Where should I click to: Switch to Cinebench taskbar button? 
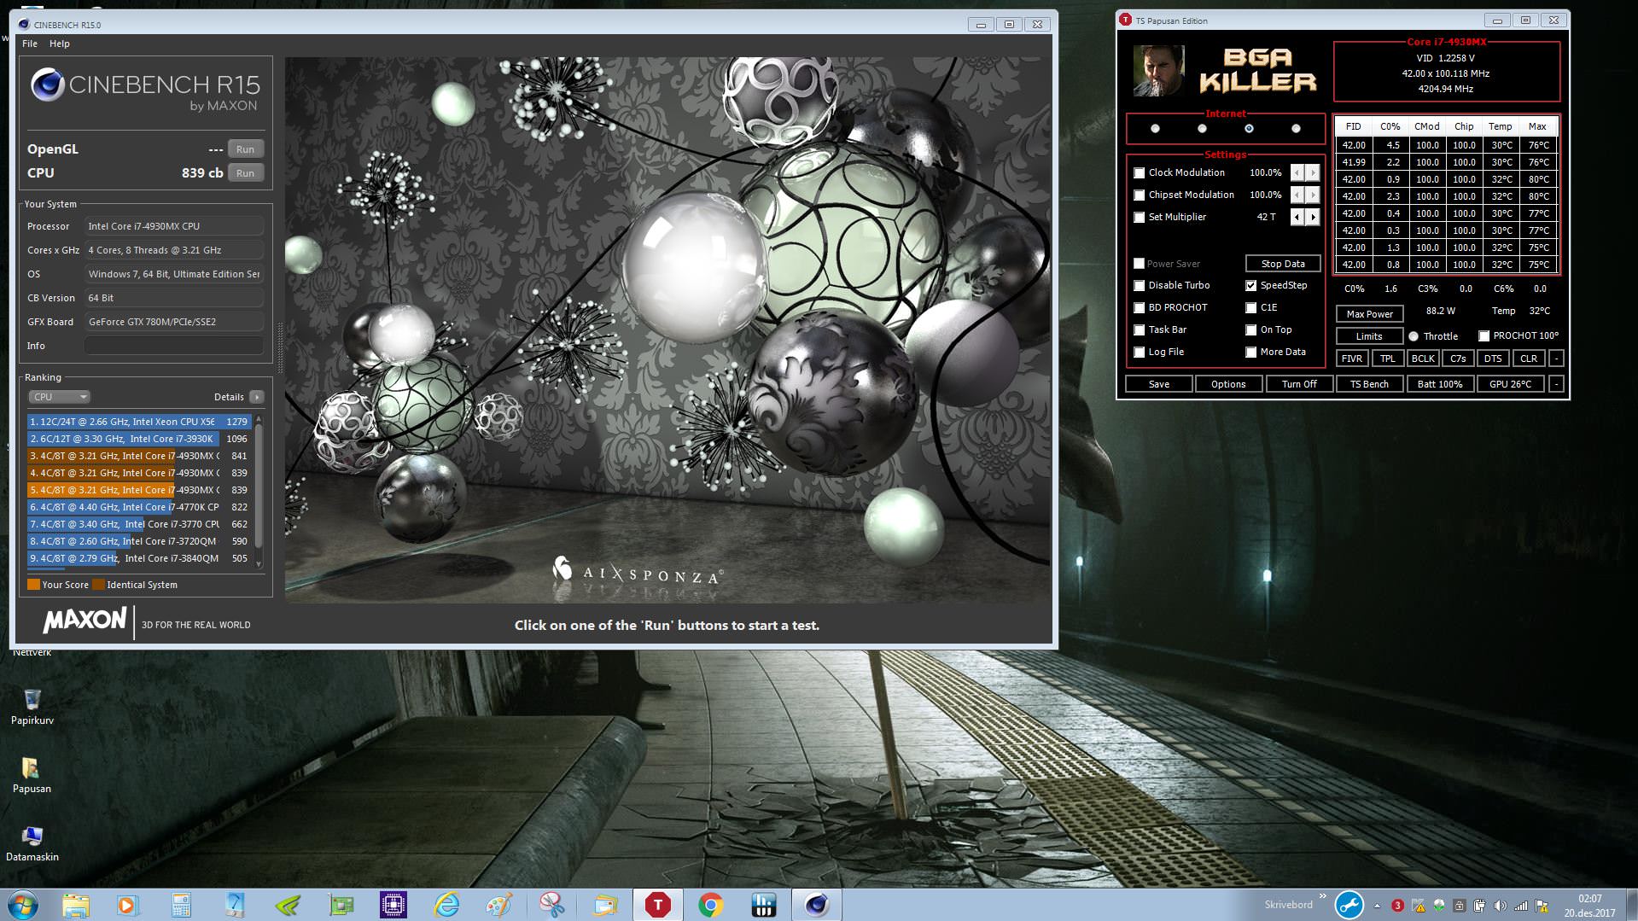point(817,905)
